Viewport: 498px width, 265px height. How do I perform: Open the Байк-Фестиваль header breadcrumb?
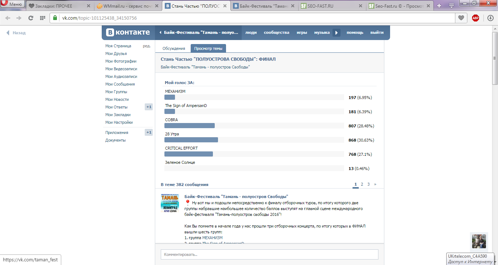point(198,32)
